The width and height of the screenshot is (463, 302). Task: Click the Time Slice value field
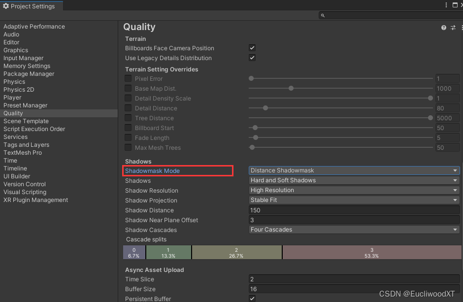pos(354,279)
